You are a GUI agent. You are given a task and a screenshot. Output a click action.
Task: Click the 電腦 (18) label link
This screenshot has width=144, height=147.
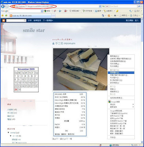pos(11,119)
